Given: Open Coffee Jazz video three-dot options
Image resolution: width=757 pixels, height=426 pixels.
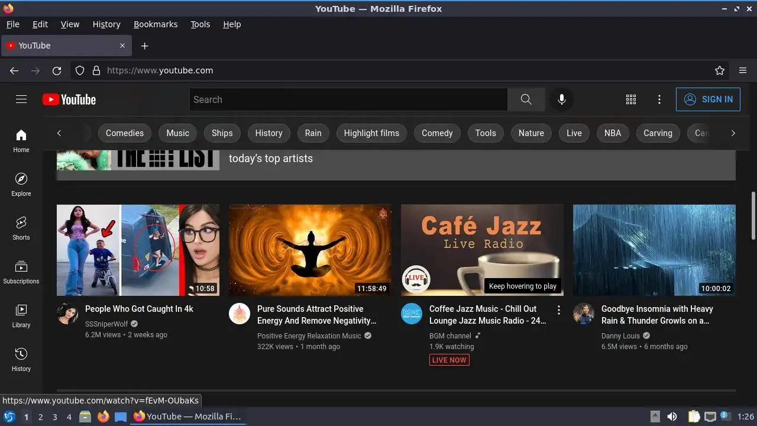Looking at the screenshot, I should coord(559,309).
